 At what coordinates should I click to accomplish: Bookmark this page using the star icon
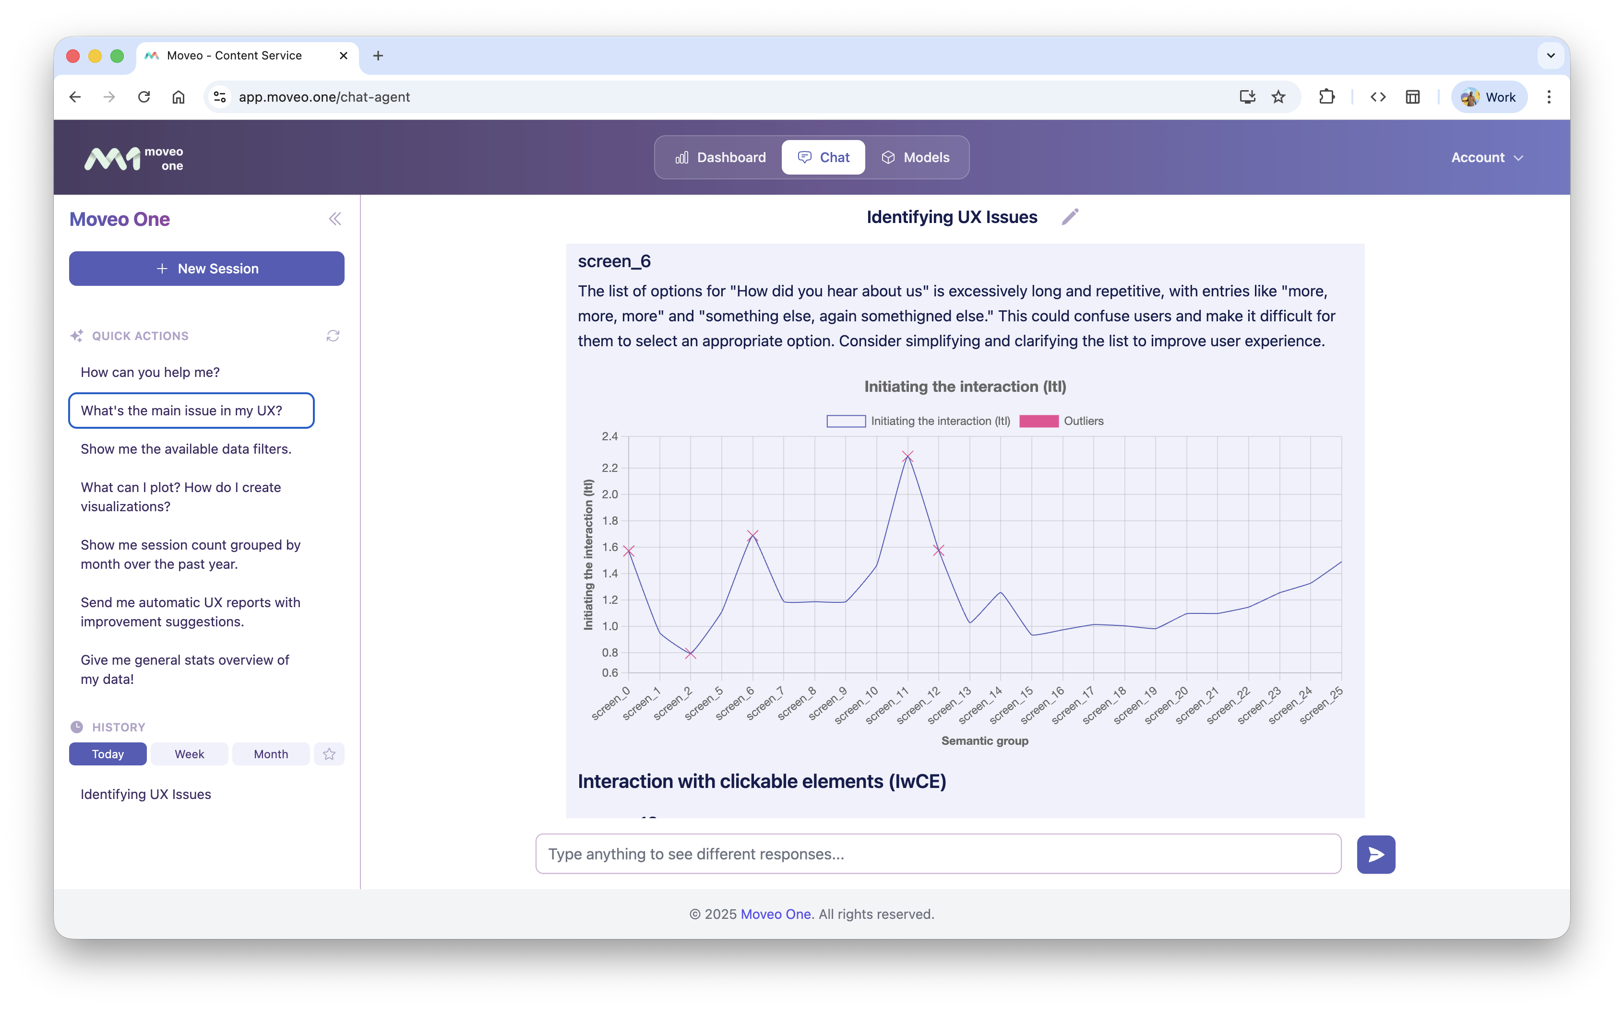point(1278,97)
